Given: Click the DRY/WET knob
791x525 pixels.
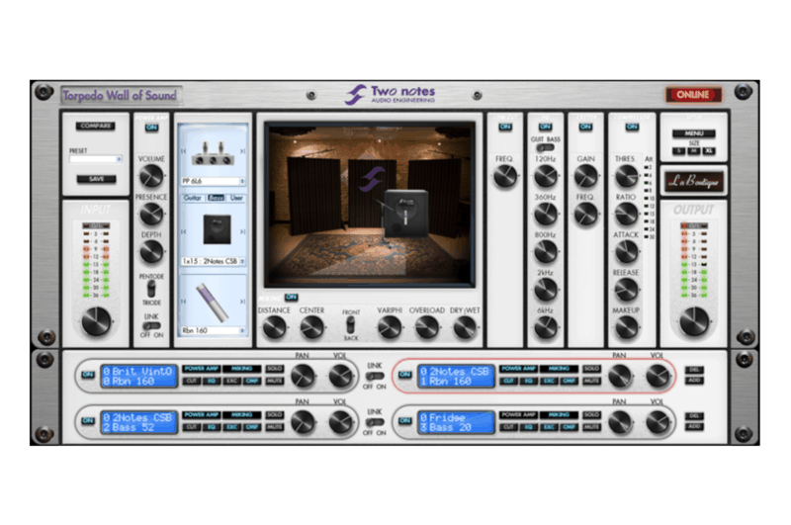Looking at the screenshot, I should tap(465, 328).
